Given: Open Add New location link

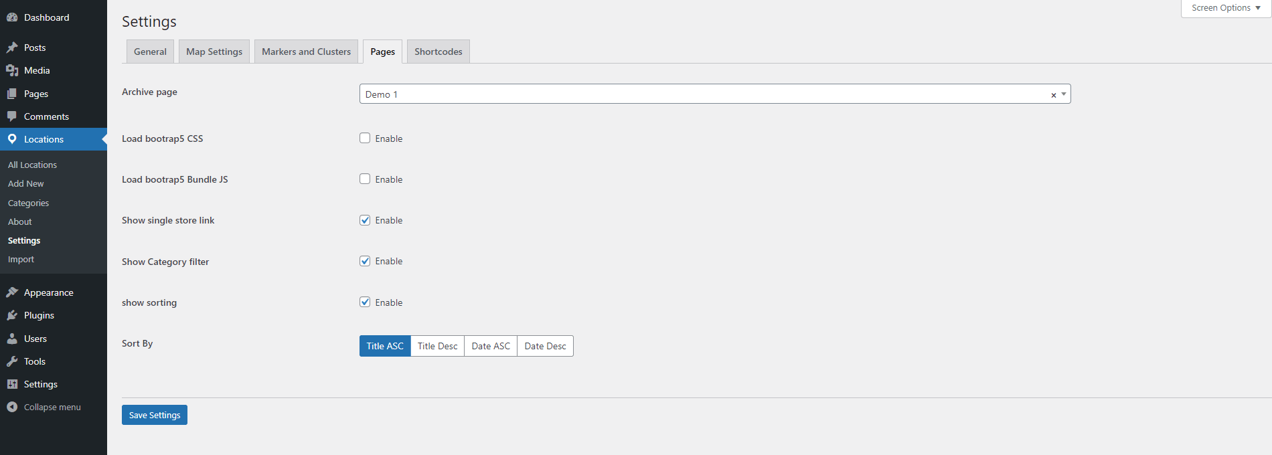Looking at the screenshot, I should pyautogui.click(x=26, y=183).
